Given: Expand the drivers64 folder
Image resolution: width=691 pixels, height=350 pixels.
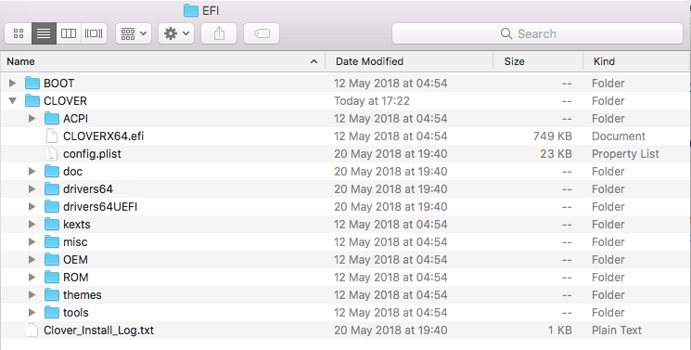Looking at the screenshot, I should click(x=32, y=188).
